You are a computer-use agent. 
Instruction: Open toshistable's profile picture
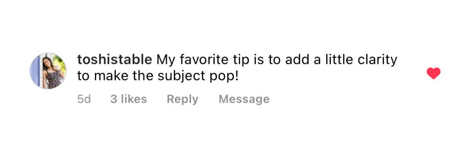48,71
